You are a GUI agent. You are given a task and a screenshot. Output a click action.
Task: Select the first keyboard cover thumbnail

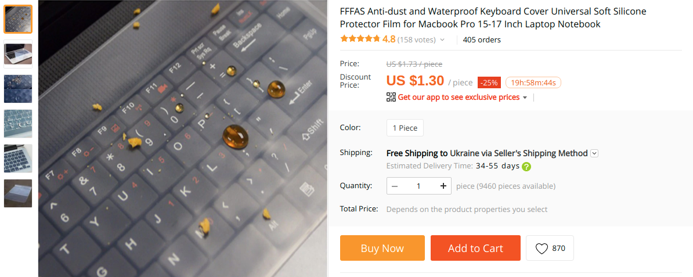[x=18, y=19]
